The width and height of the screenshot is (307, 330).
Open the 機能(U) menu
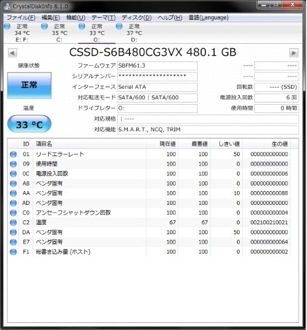click(x=76, y=18)
